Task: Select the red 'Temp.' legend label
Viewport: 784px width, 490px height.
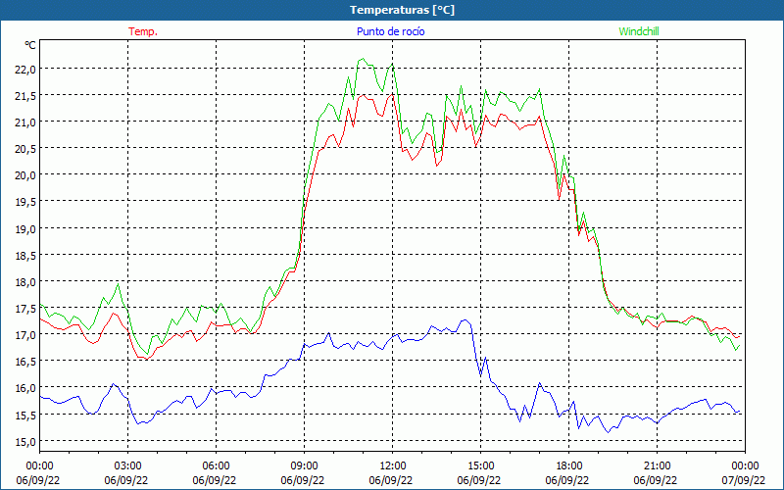Action: pyautogui.click(x=143, y=31)
